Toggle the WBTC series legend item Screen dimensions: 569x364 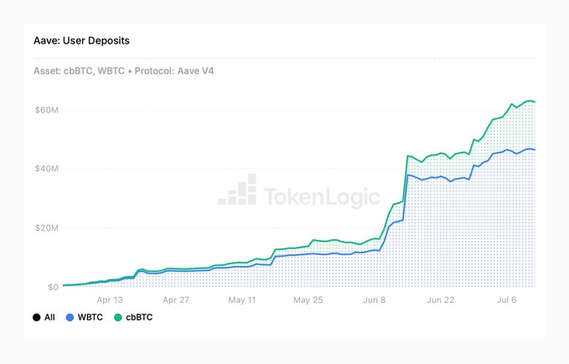[85, 317]
